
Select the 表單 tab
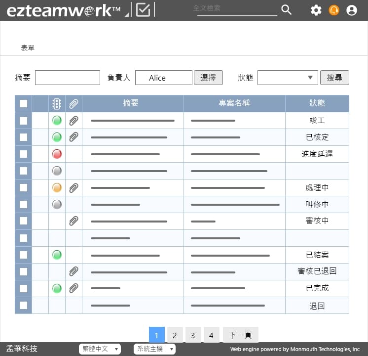click(x=28, y=48)
